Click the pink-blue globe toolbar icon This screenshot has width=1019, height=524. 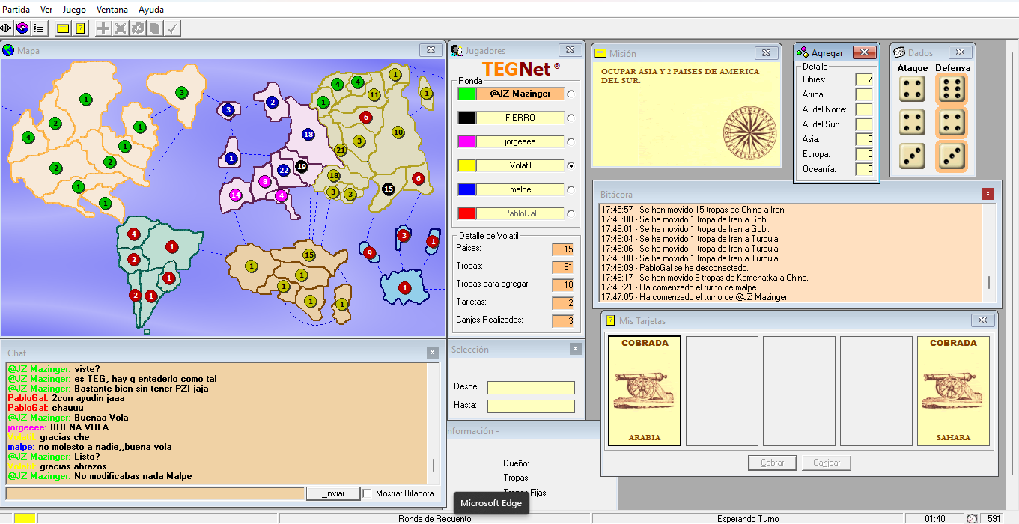[x=22, y=28]
